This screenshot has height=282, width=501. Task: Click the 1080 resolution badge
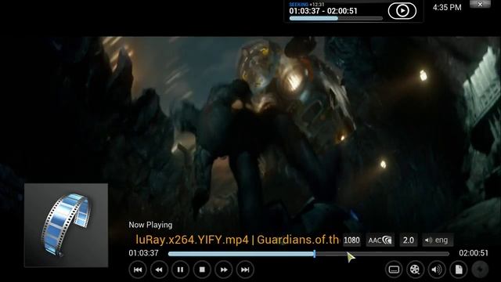point(351,240)
